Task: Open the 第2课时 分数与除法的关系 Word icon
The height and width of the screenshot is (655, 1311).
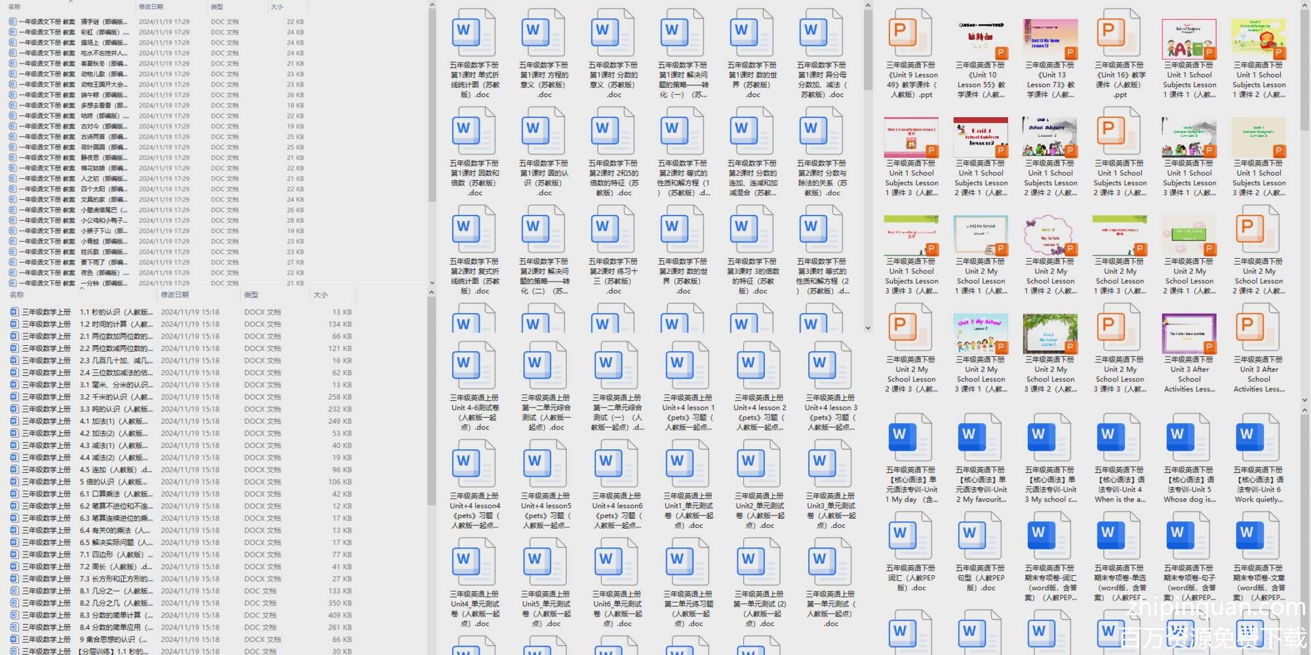Action: click(x=821, y=131)
